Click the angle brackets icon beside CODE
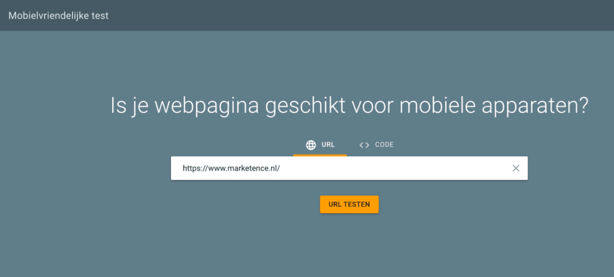 click(x=364, y=145)
